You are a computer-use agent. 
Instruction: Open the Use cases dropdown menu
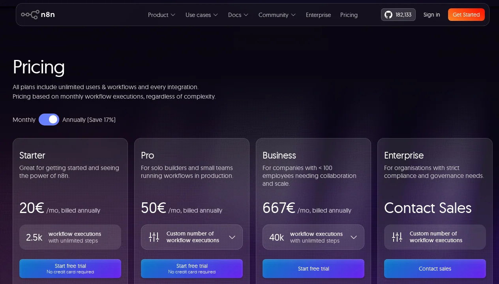tap(201, 15)
